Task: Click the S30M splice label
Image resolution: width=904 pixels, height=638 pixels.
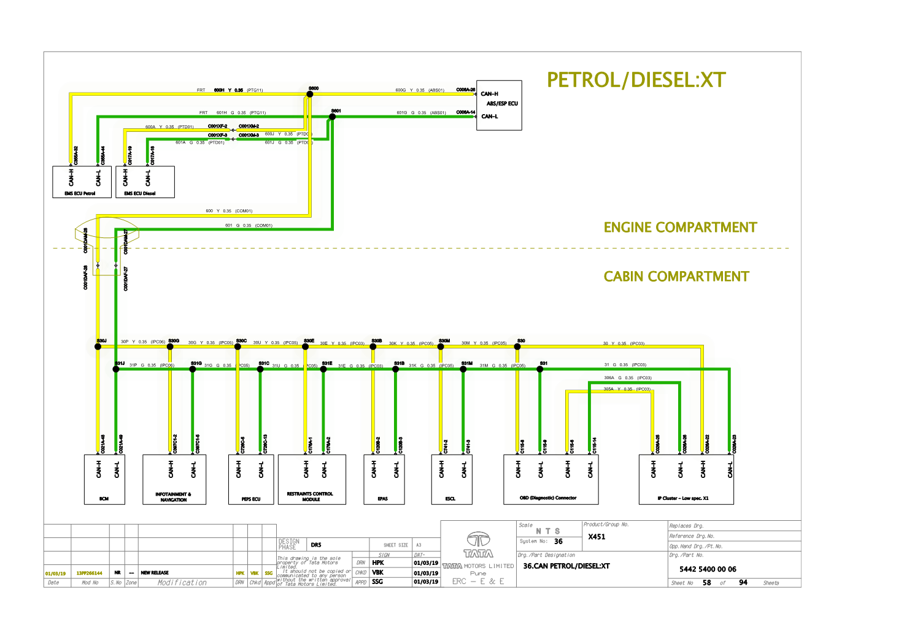Action: [444, 341]
